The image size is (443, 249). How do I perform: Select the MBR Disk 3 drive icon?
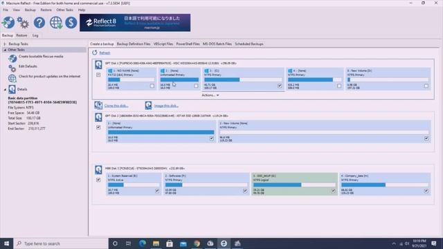click(x=98, y=169)
